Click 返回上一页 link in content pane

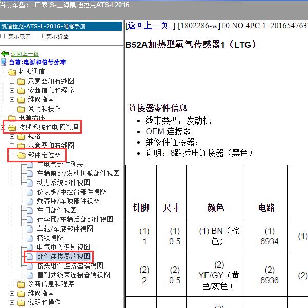pos(150,26)
